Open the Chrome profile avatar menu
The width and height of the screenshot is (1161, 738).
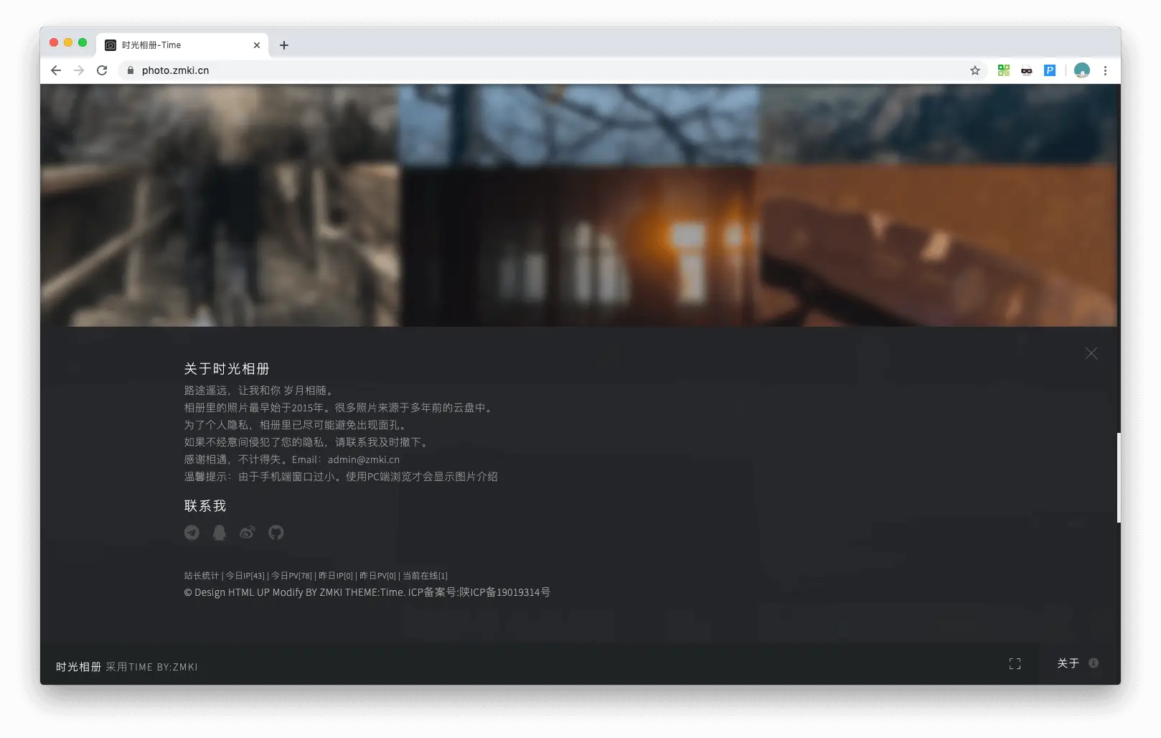(x=1081, y=70)
